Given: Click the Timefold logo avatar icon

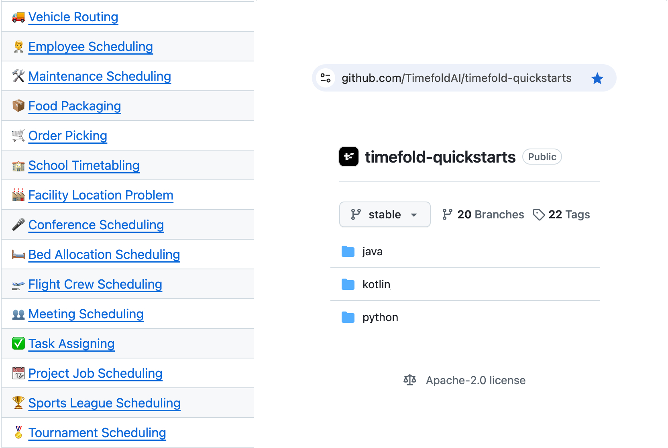Looking at the screenshot, I should coord(348,157).
